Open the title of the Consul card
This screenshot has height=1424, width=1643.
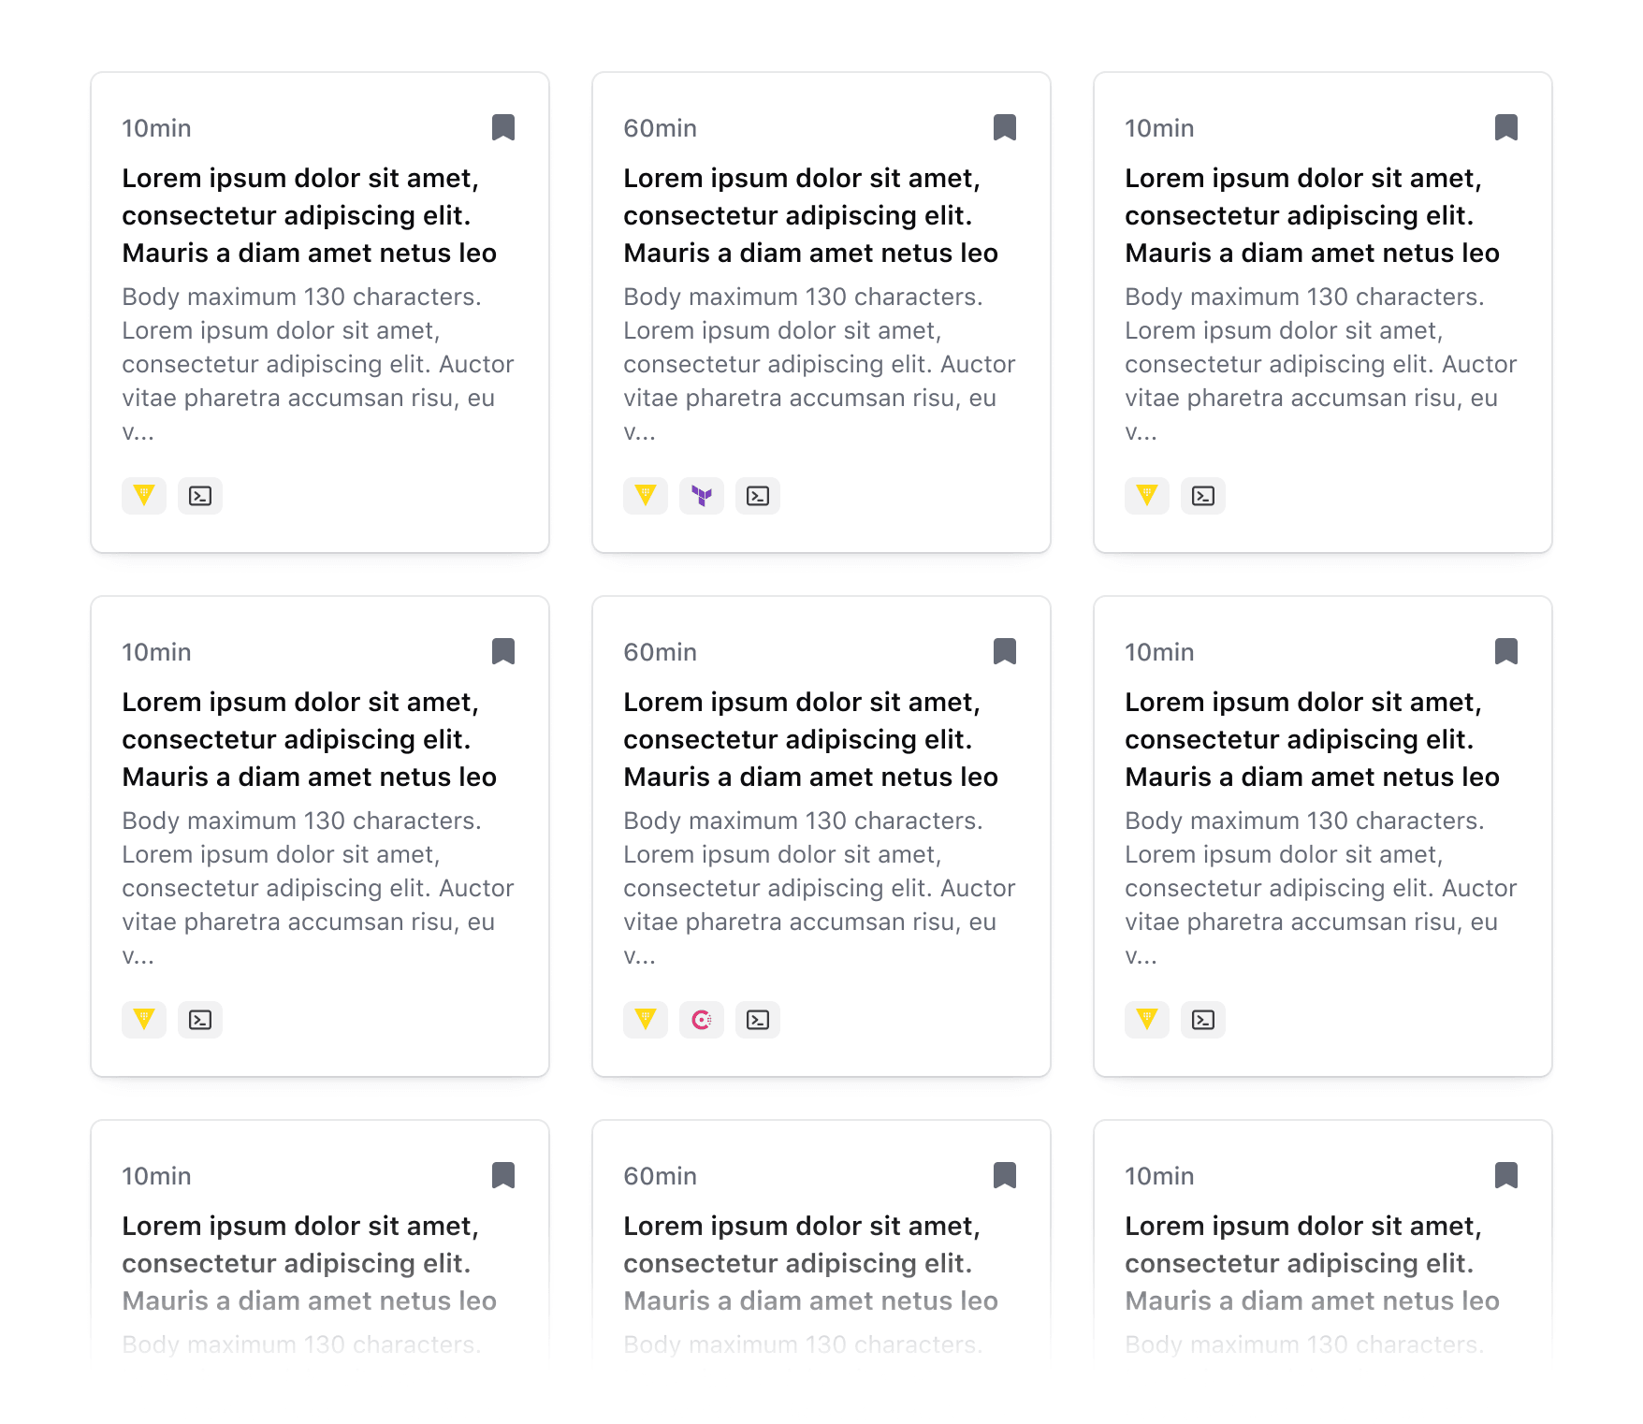pyautogui.click(x=810, y=739)
